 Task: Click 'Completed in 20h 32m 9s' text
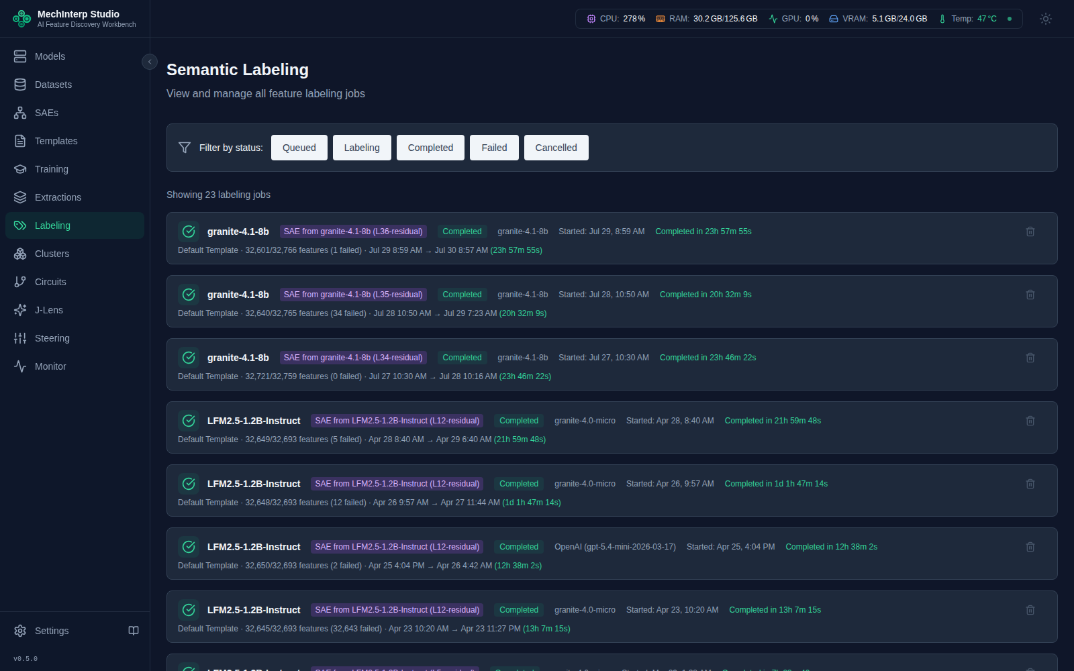click(x=705, y=295)
